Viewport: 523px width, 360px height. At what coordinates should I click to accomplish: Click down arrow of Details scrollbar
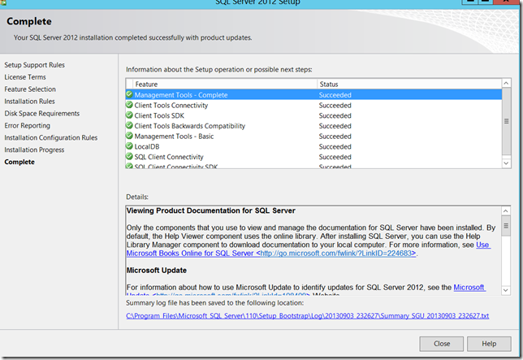[507, 288]
